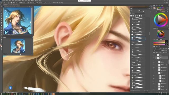Open the workspace switcher at top right
The image size is (169, 95).
click(167, 3)
